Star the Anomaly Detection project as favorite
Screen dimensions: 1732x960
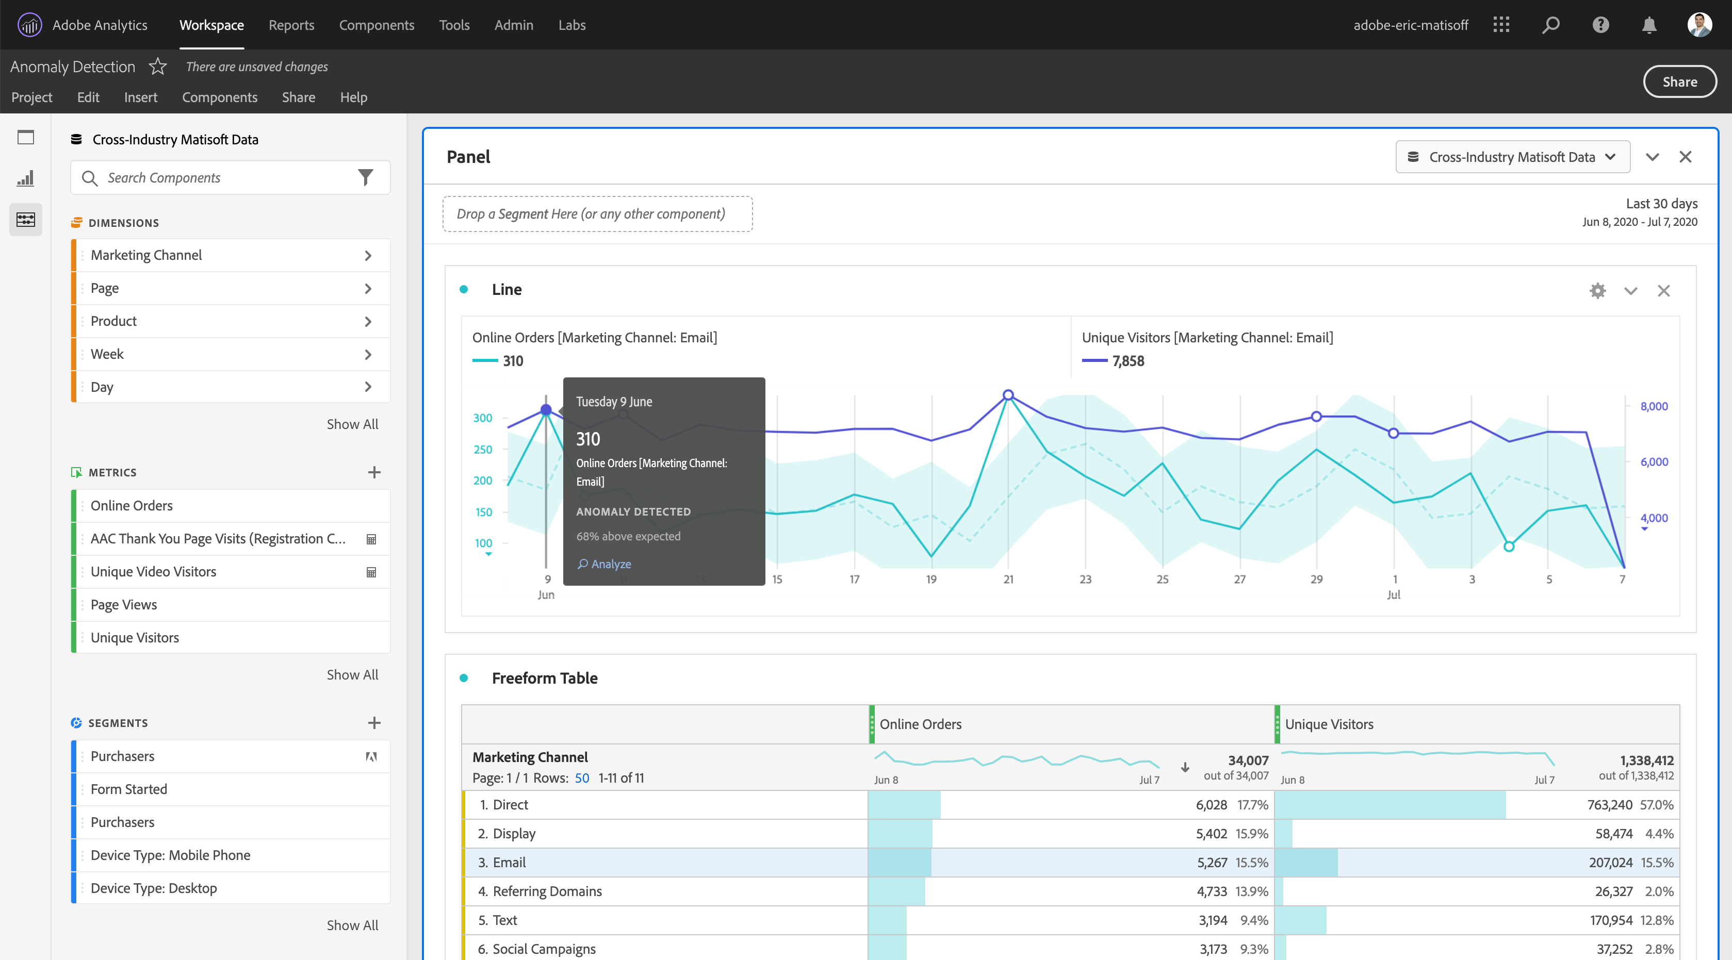(x=157, y=67)
